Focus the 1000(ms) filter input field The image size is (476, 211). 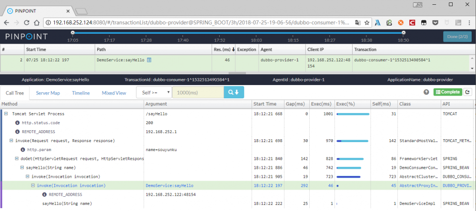point(198,93)
